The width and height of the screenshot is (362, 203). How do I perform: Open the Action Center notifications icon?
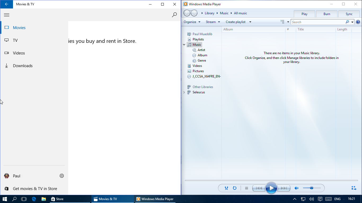click(x=320, y=199)
